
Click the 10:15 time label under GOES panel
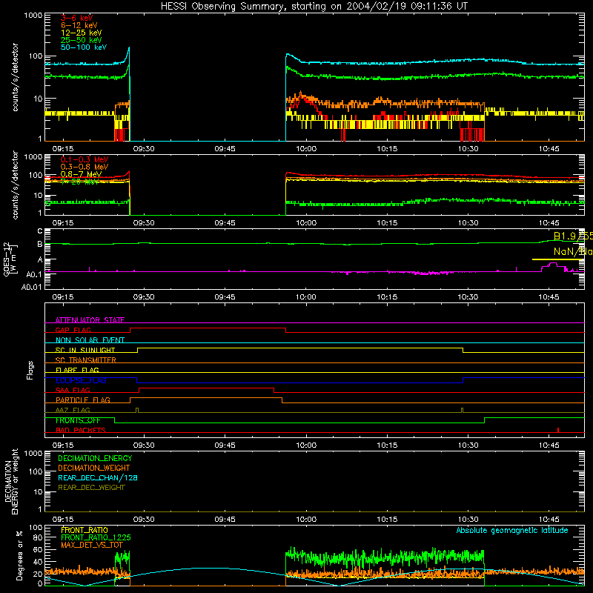387,297
